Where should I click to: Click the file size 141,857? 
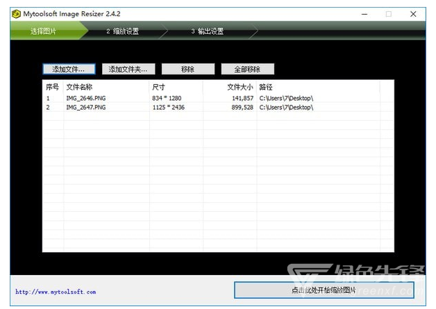pyautogui.click(x=243, y=98)
